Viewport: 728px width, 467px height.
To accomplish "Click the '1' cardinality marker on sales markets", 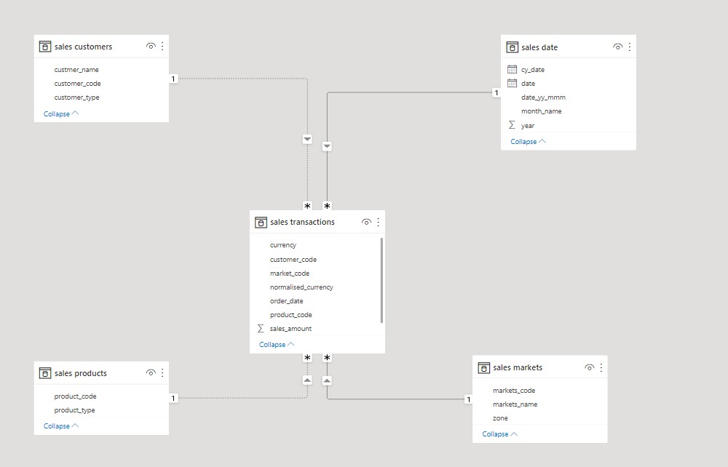I will [x=468, y=399].
